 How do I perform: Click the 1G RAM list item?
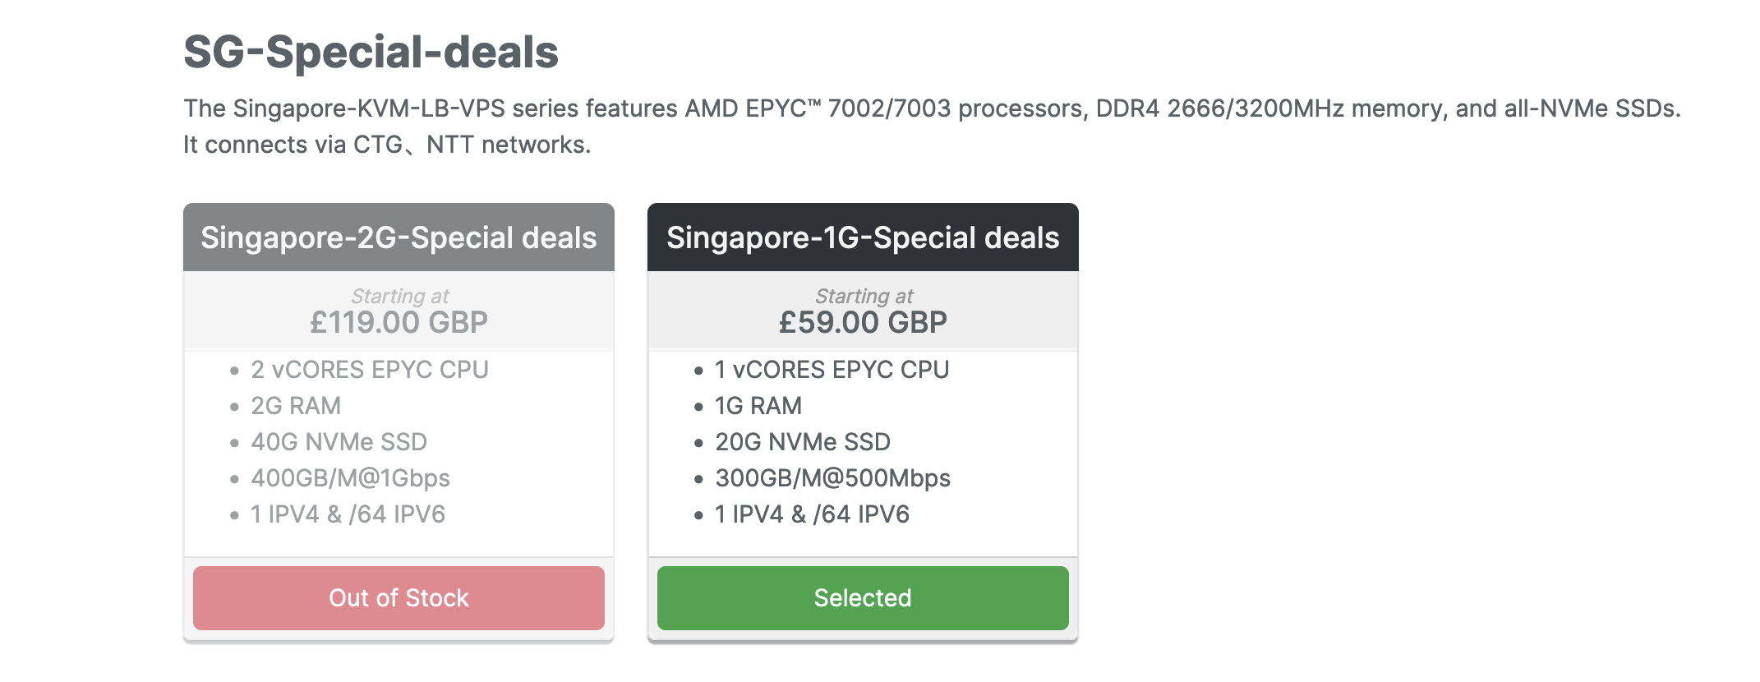pos(758,406)
